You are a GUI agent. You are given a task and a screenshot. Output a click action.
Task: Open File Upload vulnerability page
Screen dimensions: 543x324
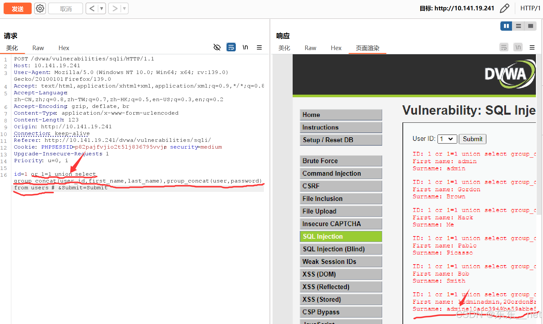[341, 211]
